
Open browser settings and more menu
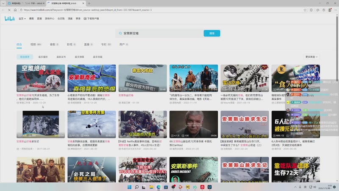click(x=336, y=10)
